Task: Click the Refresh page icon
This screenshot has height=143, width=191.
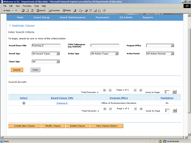Action: (27, 10)
